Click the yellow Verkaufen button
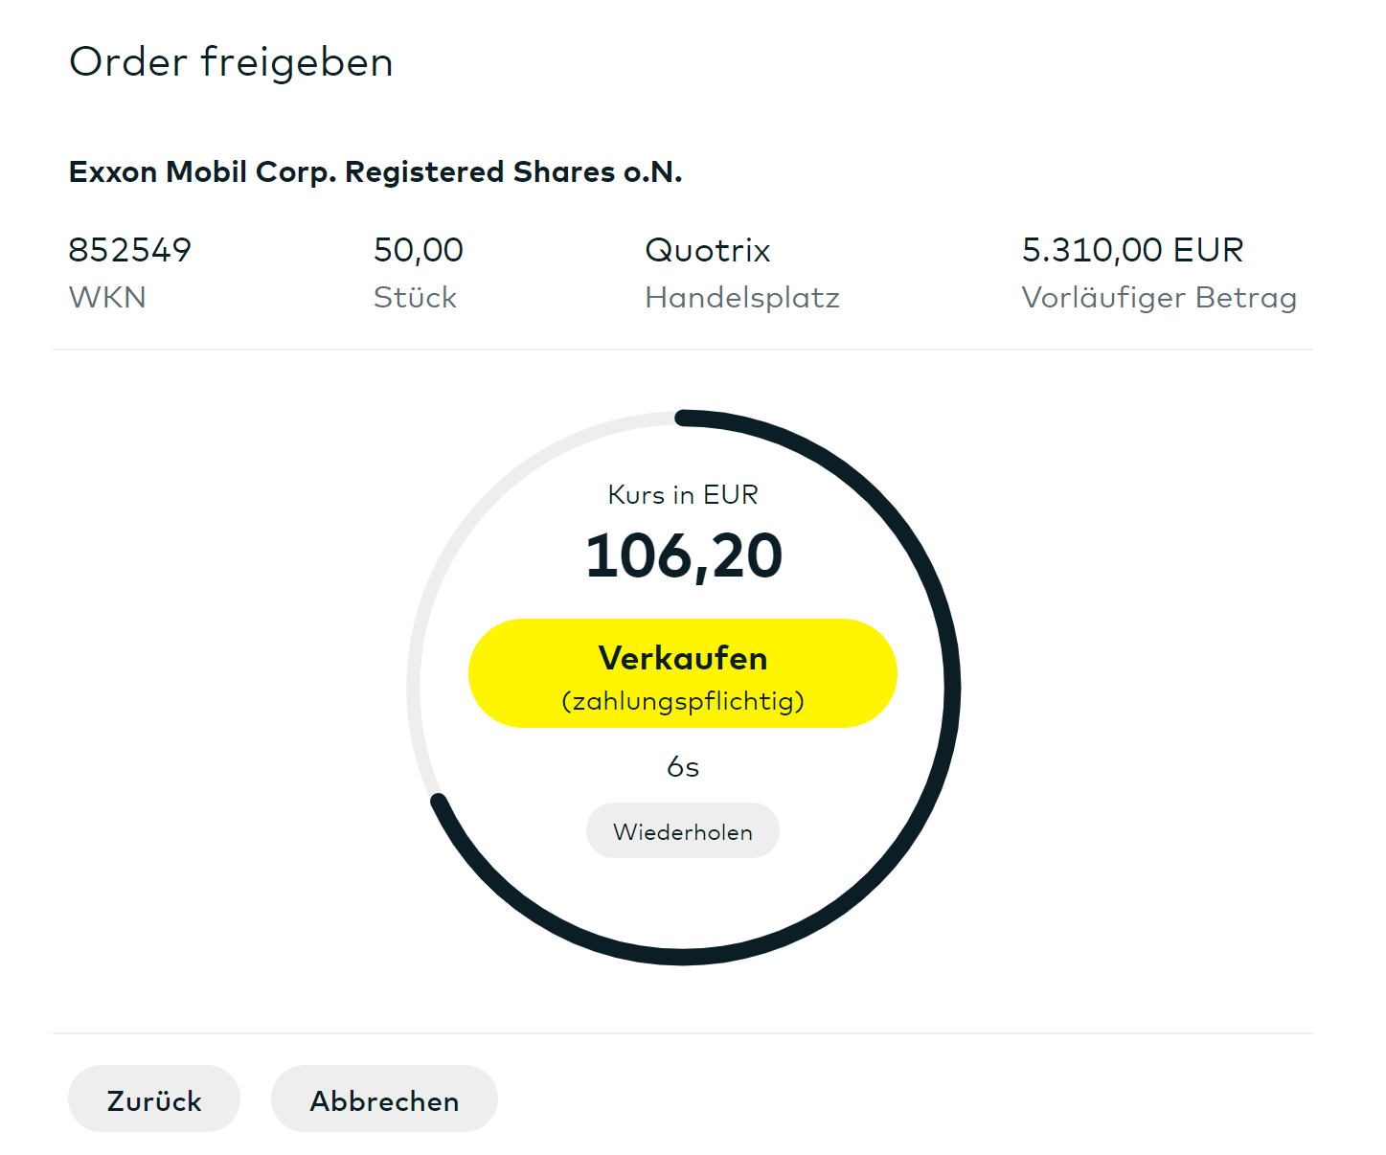 (x=682, y=673)
